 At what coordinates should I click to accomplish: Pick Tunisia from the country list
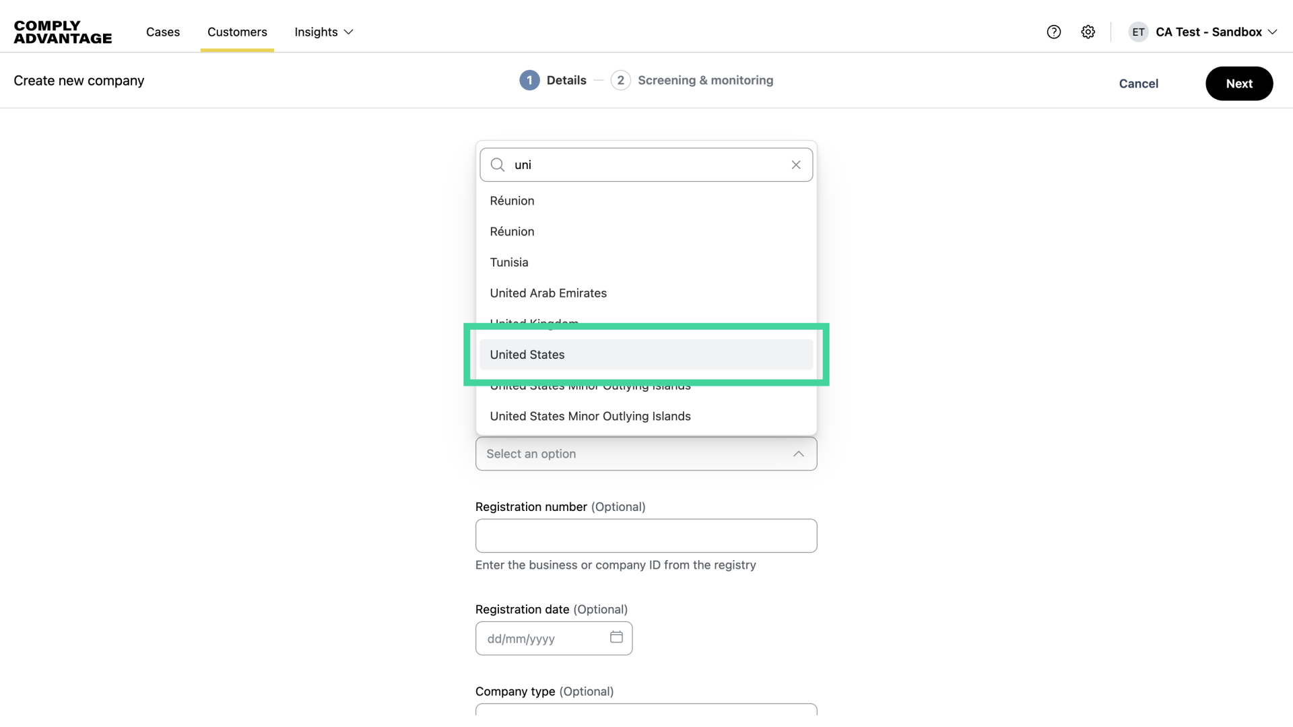[x=509, y=263]
